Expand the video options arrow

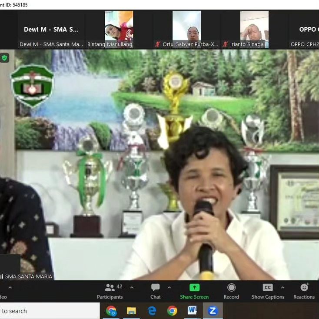point(10,288)
